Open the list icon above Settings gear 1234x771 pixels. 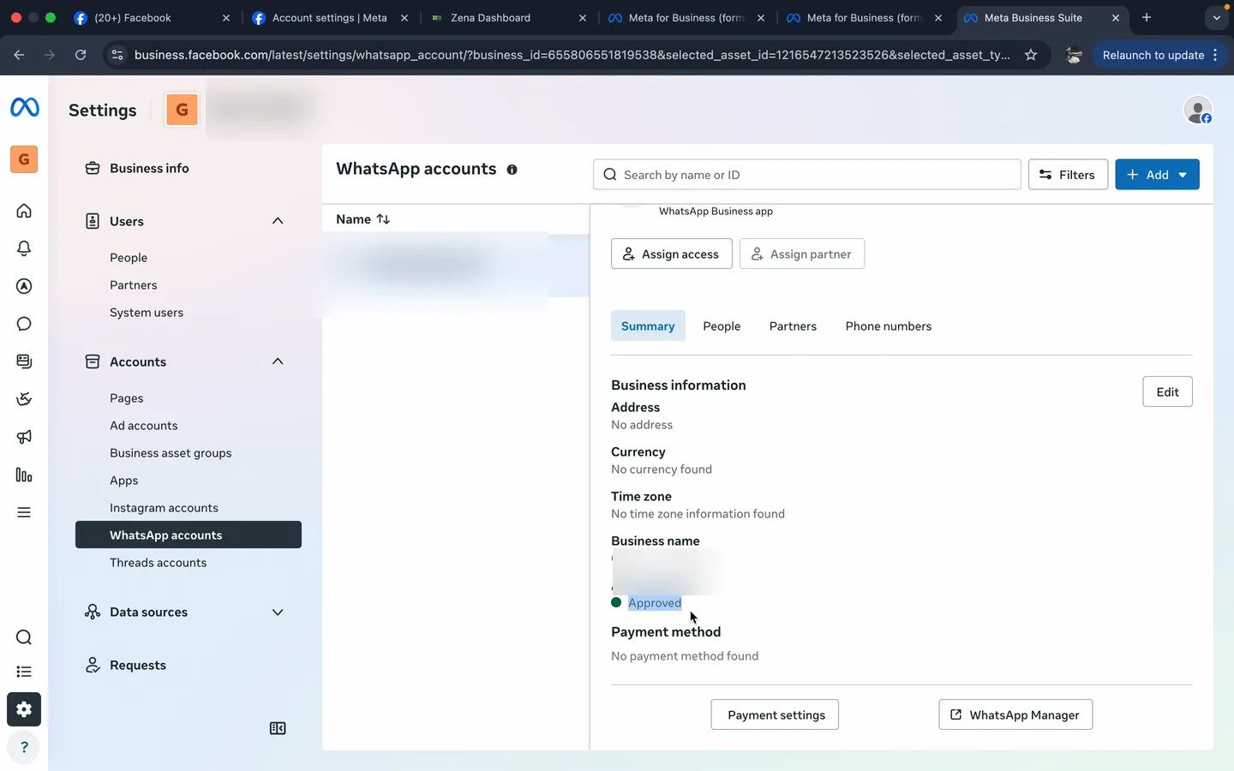[24, 672]
